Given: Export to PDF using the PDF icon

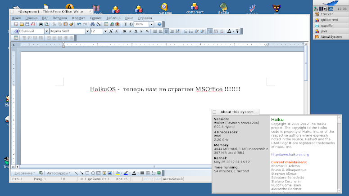Looking at the screenshot, I should tap(33, 24).
